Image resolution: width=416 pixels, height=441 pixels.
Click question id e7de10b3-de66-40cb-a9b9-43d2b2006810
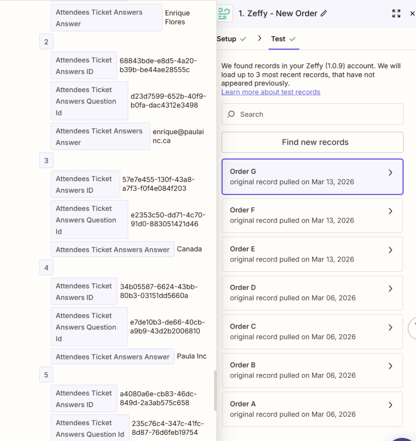(167, 326)
